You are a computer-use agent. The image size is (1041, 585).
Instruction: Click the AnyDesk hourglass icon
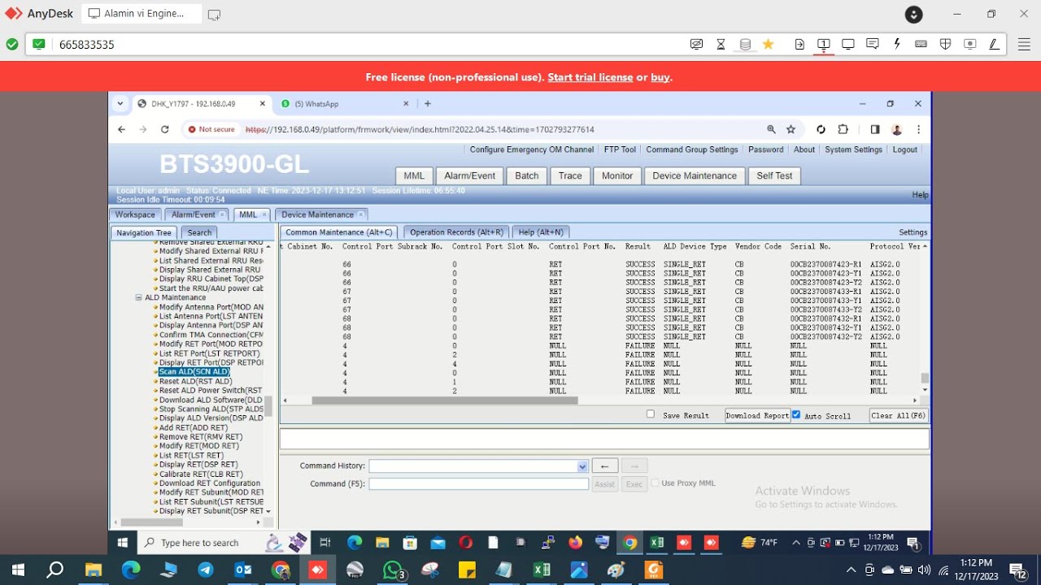(x=721, y=44)
